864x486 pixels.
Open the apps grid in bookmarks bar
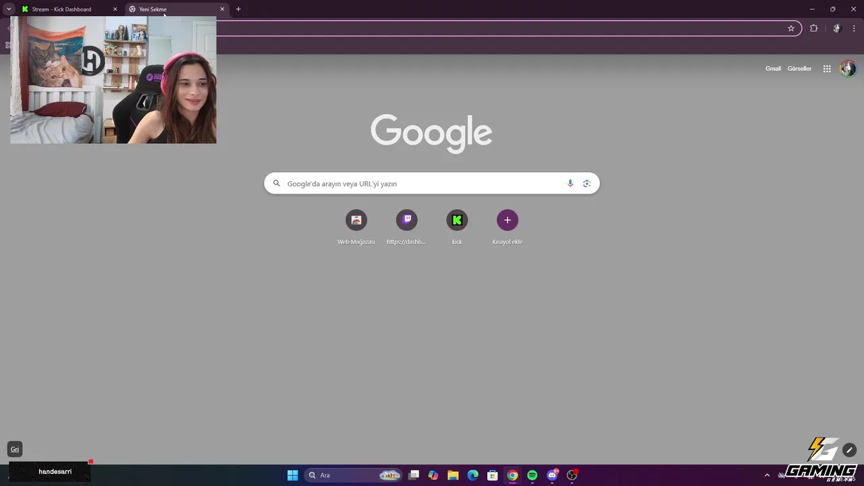tap(8, 45)
